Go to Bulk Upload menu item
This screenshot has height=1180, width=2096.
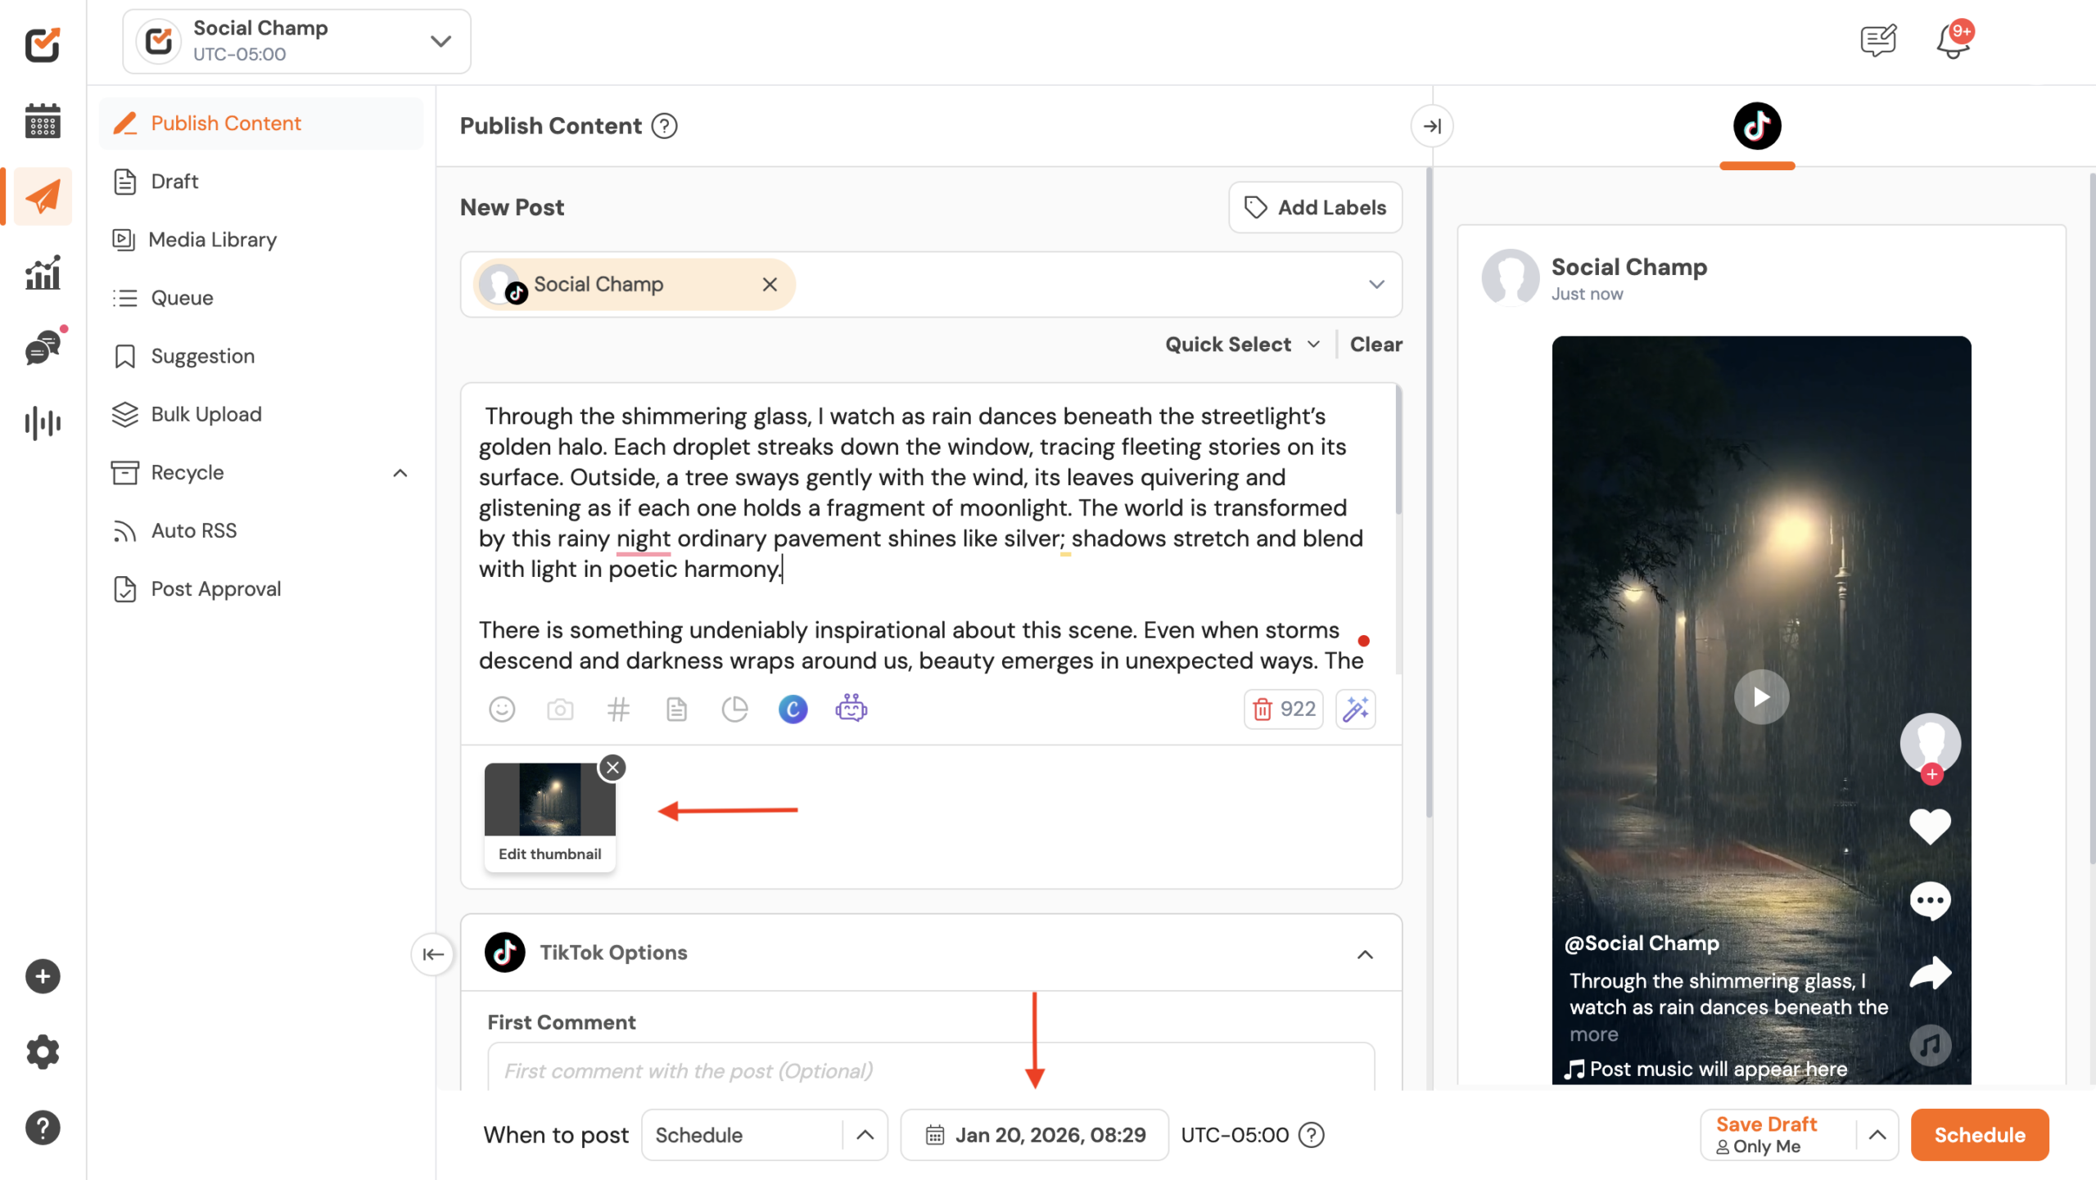[x=206, y=414]
